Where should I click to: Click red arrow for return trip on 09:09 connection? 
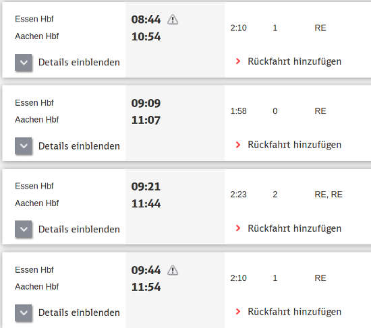tap(238, 145)
